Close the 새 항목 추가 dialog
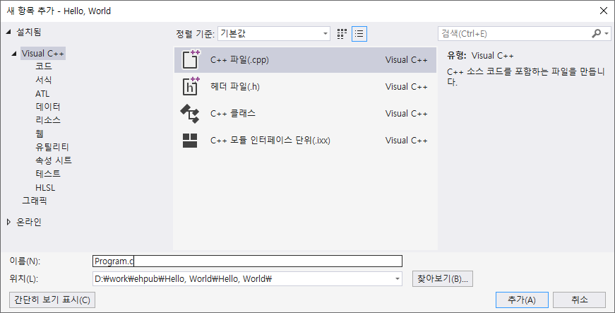Screen dimensions: 615x313 (x=604, y=11)
